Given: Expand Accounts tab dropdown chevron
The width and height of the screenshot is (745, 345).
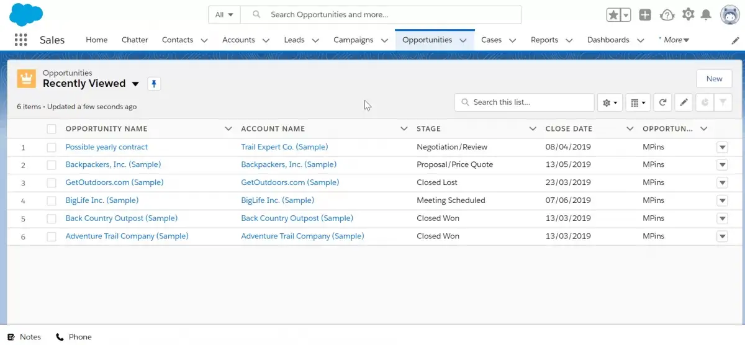Looking at the screenshot, I should pos(266,40).
